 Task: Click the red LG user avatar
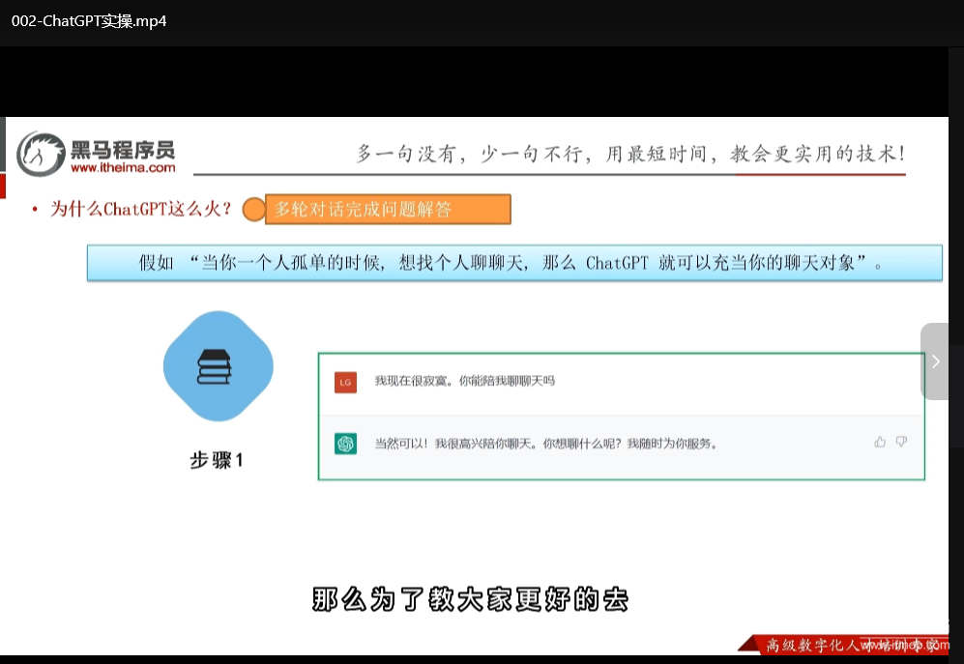[x=345, y=382]
